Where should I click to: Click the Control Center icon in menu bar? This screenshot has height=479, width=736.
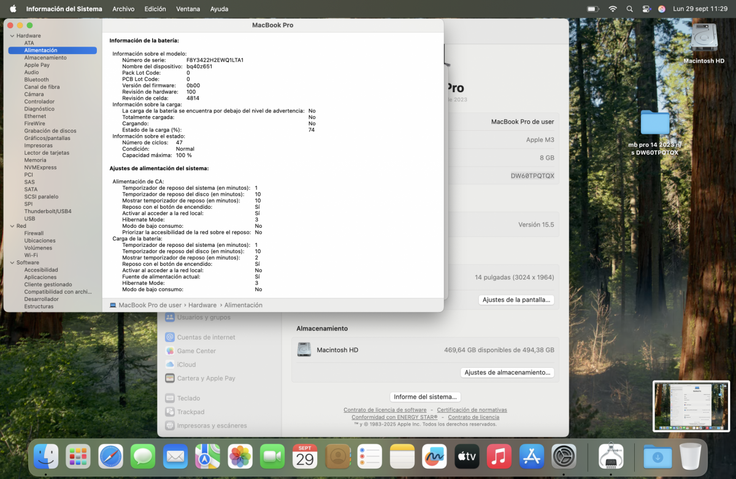point(645,9)
